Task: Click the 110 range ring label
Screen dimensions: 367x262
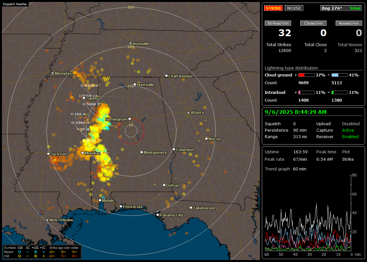Action: (131, 86)
